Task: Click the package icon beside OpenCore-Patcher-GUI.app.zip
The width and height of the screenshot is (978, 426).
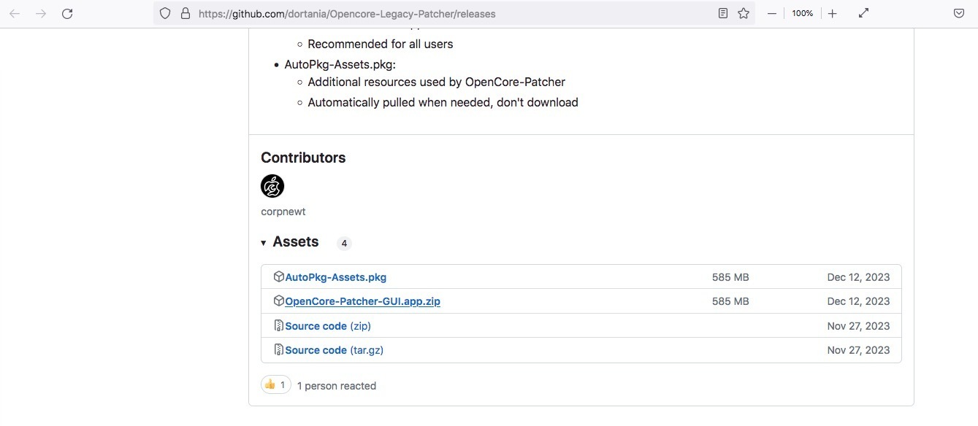Action: pyautogui.click(x=278, y=301)
